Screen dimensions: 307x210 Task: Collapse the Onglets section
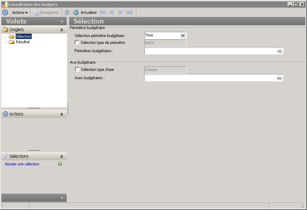pyautogui.click(x=62, y=30)
